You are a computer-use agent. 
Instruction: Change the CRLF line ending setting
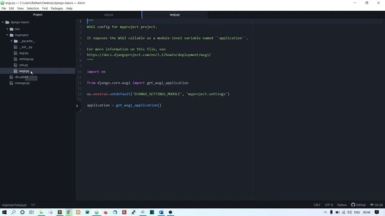(x=317, y=205)
